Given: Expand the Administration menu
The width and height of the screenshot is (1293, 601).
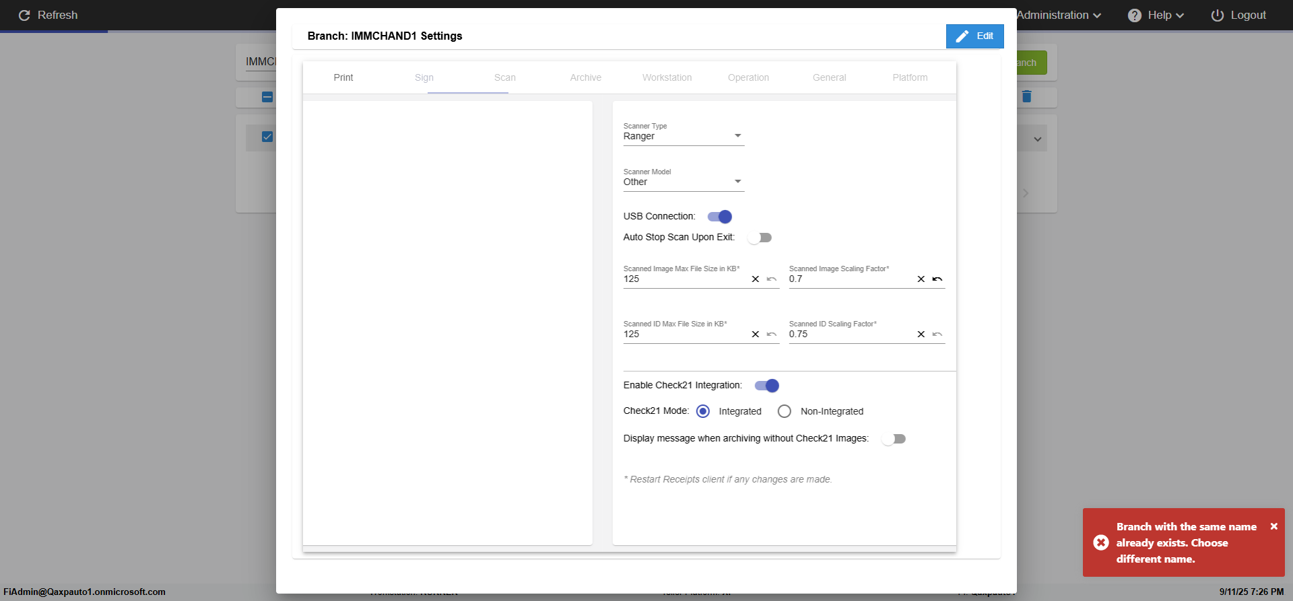Looking at the screenshot, I should [1058, 15].
